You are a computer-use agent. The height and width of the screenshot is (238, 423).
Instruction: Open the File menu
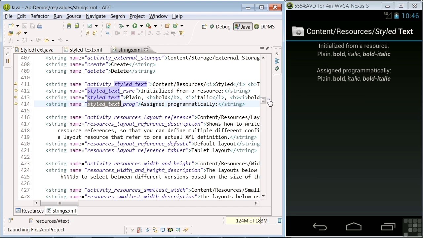(x=9, y=16)
